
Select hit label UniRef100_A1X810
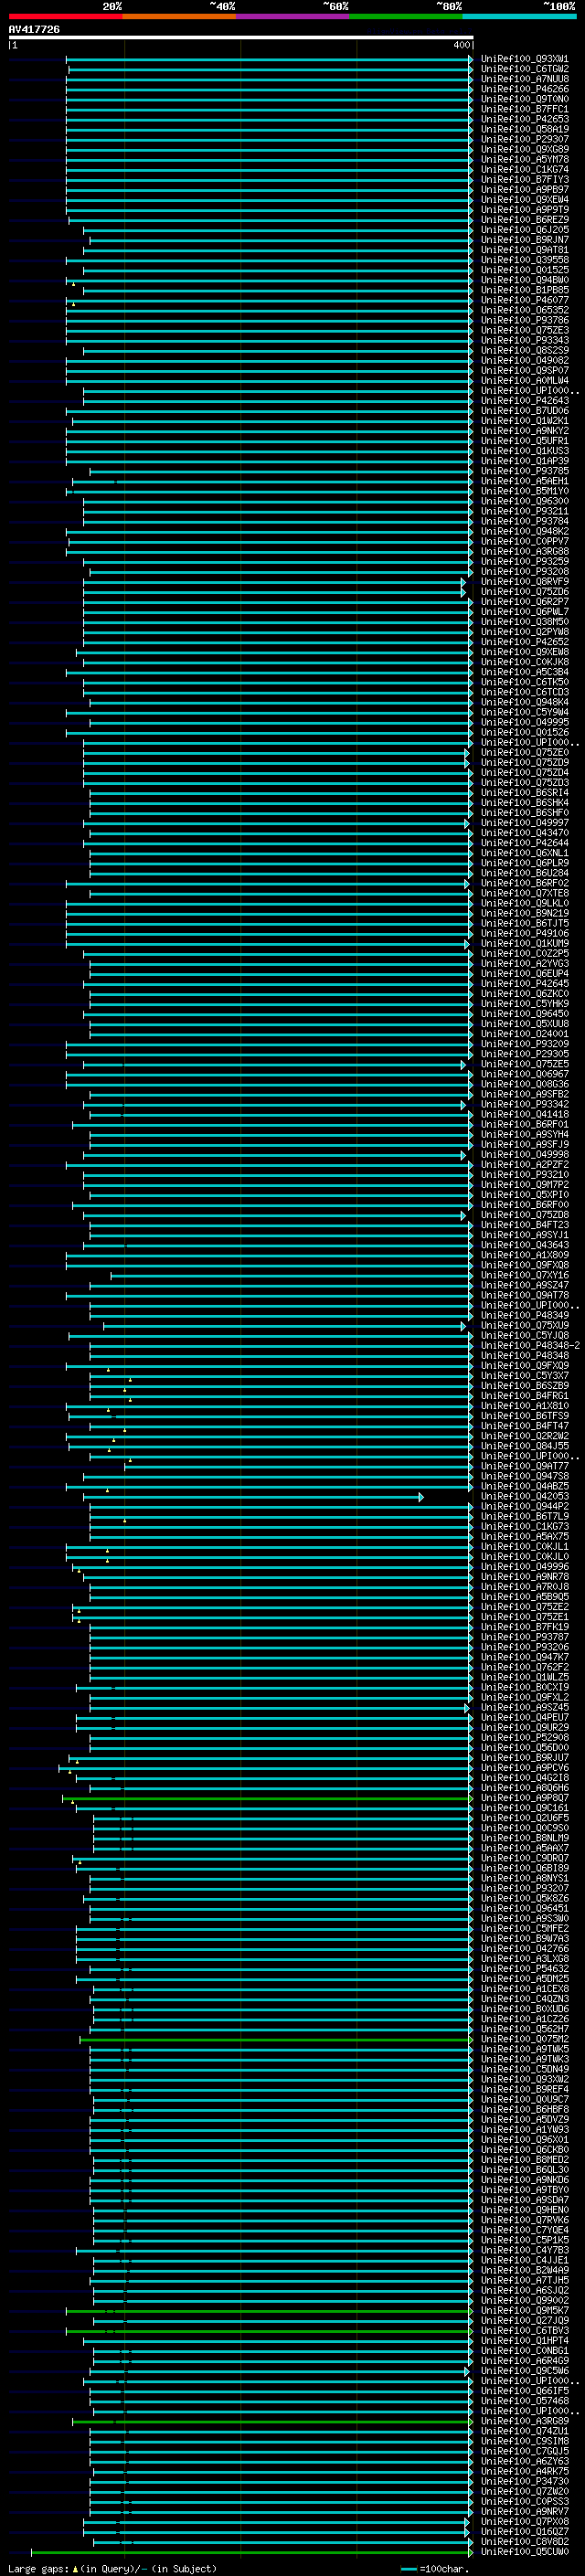tap(524, 1406)
